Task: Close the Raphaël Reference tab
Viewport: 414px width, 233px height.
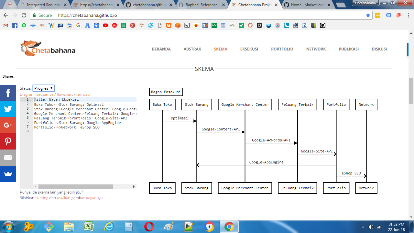Action: [224, 5]
